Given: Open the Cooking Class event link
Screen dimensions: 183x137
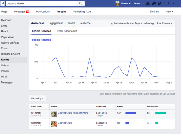Looking at the screenshot, I should (65, 123).
